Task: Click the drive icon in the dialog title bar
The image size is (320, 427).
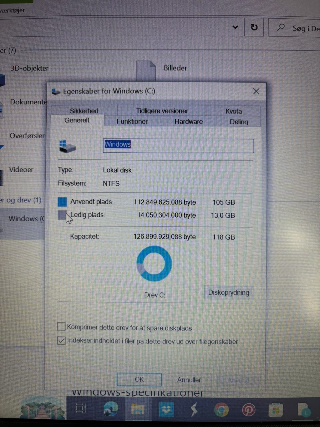Action: [x=56, y=91]
